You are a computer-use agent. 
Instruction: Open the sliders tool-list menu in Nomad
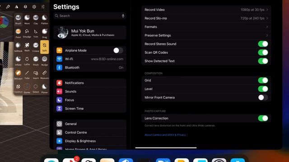coord(43,7)
